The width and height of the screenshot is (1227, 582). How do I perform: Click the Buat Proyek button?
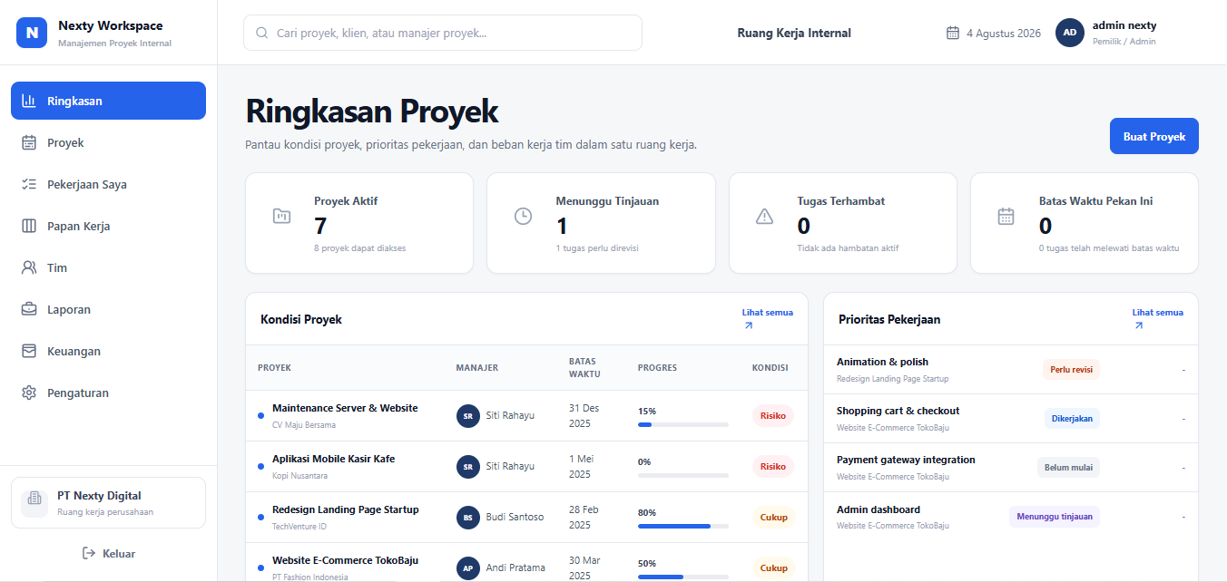1154,136
